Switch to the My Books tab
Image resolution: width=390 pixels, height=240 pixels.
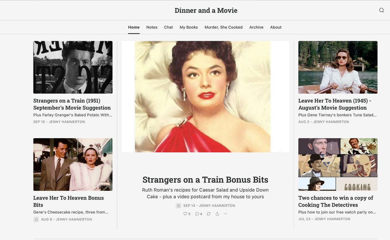(189, 27)
